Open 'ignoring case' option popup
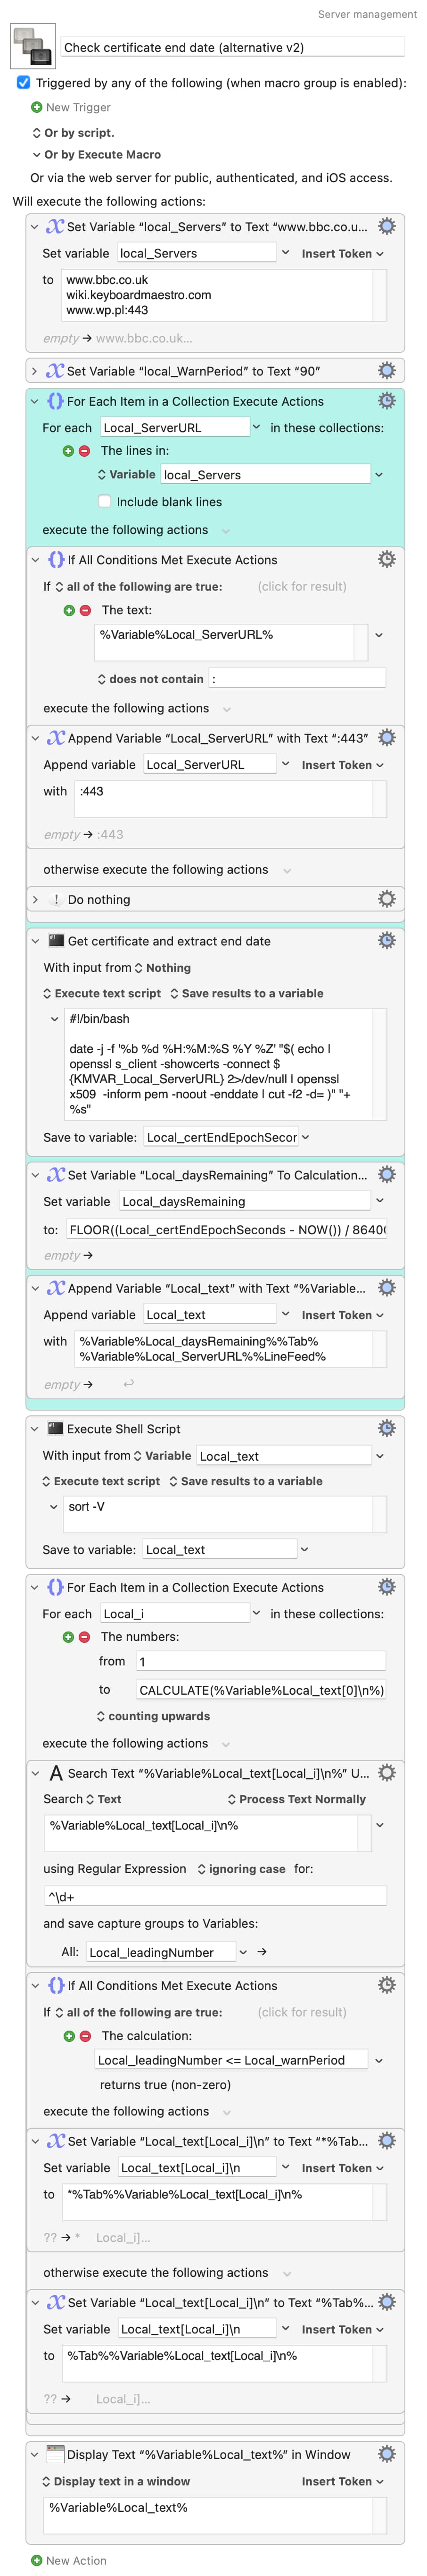 point(241,1869)
